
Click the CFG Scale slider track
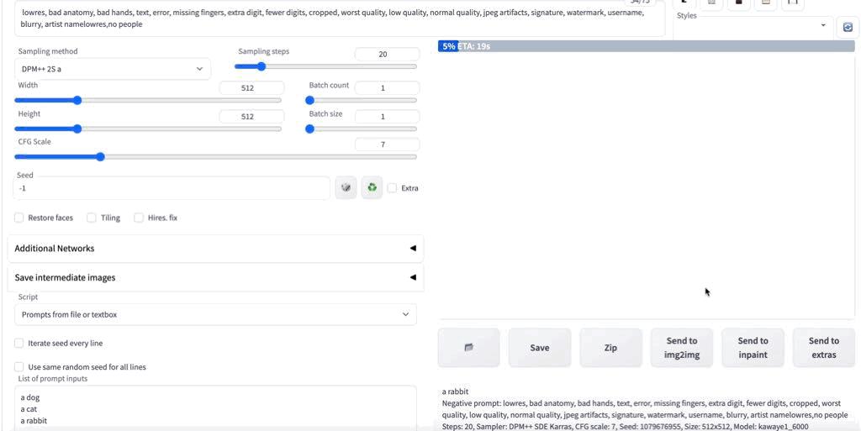tap(215, 157)
